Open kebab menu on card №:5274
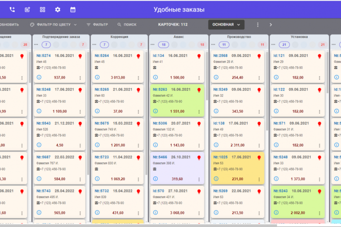The height and width of the screenshot is (227, 341). pyautogui.click(x=80, y=78)
